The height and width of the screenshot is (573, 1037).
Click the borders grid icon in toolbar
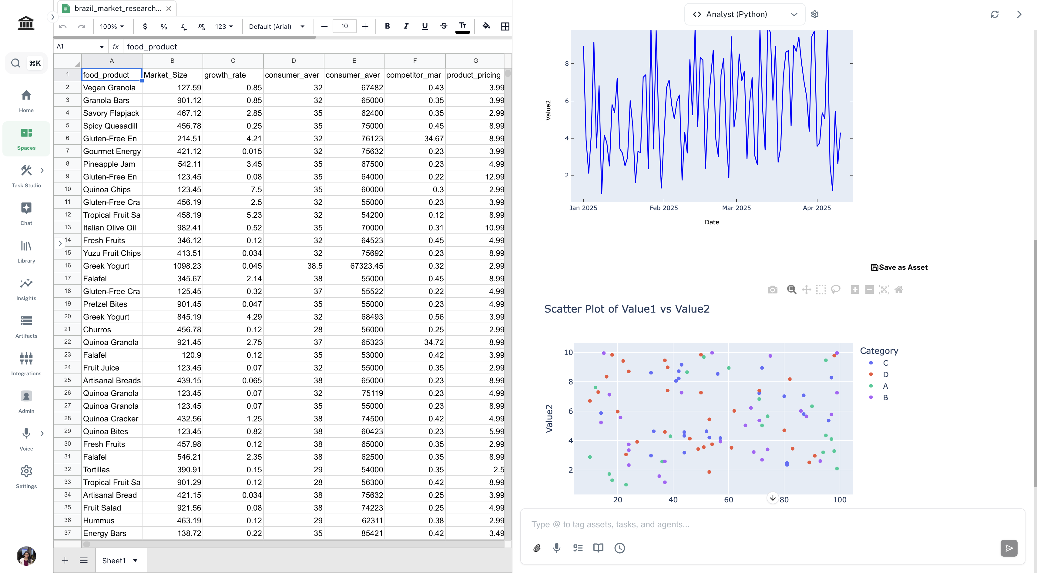coord(505,27)
